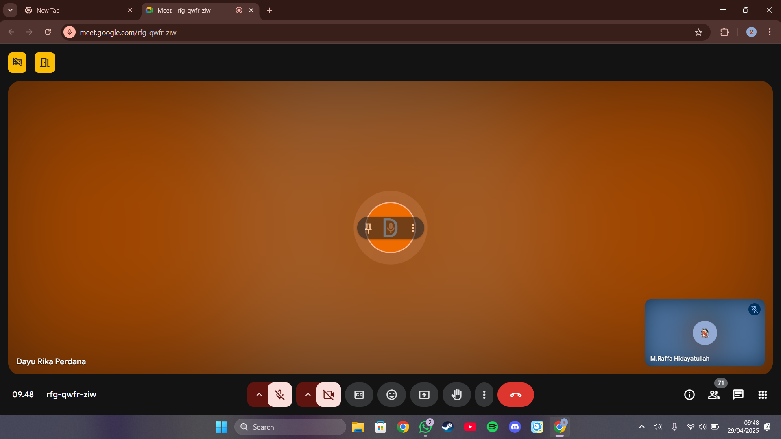This screenshot has width=781, height=439.
Task: Toggle closed captions button
Action: 359,395
